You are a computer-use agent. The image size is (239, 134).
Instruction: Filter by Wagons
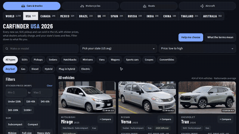[x=115, y=60]
